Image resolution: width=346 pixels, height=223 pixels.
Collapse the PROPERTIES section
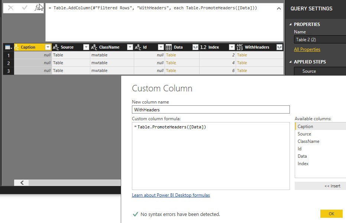[290, 24]
